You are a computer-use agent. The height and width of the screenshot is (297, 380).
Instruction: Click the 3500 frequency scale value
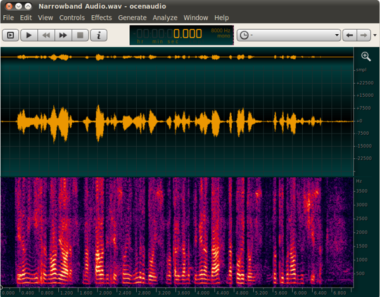pyautogui.click(x=362, y=191)
